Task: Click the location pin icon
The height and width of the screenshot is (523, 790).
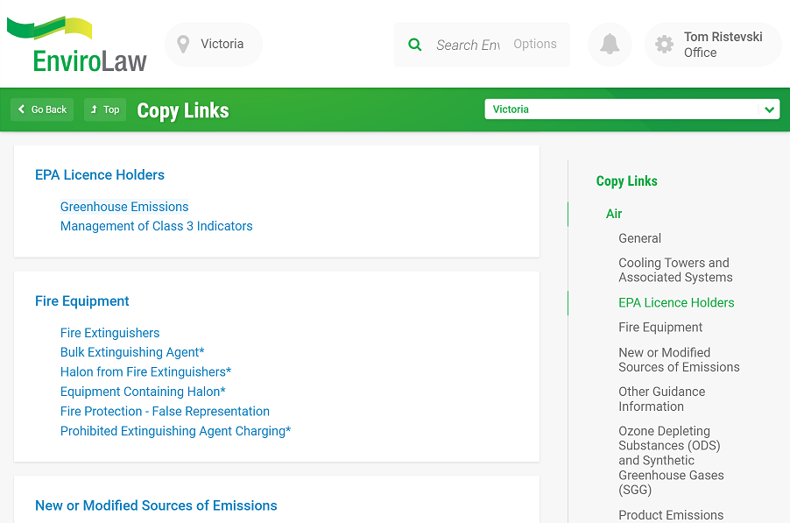Action: pyautogui.click(x=183, y=45)
